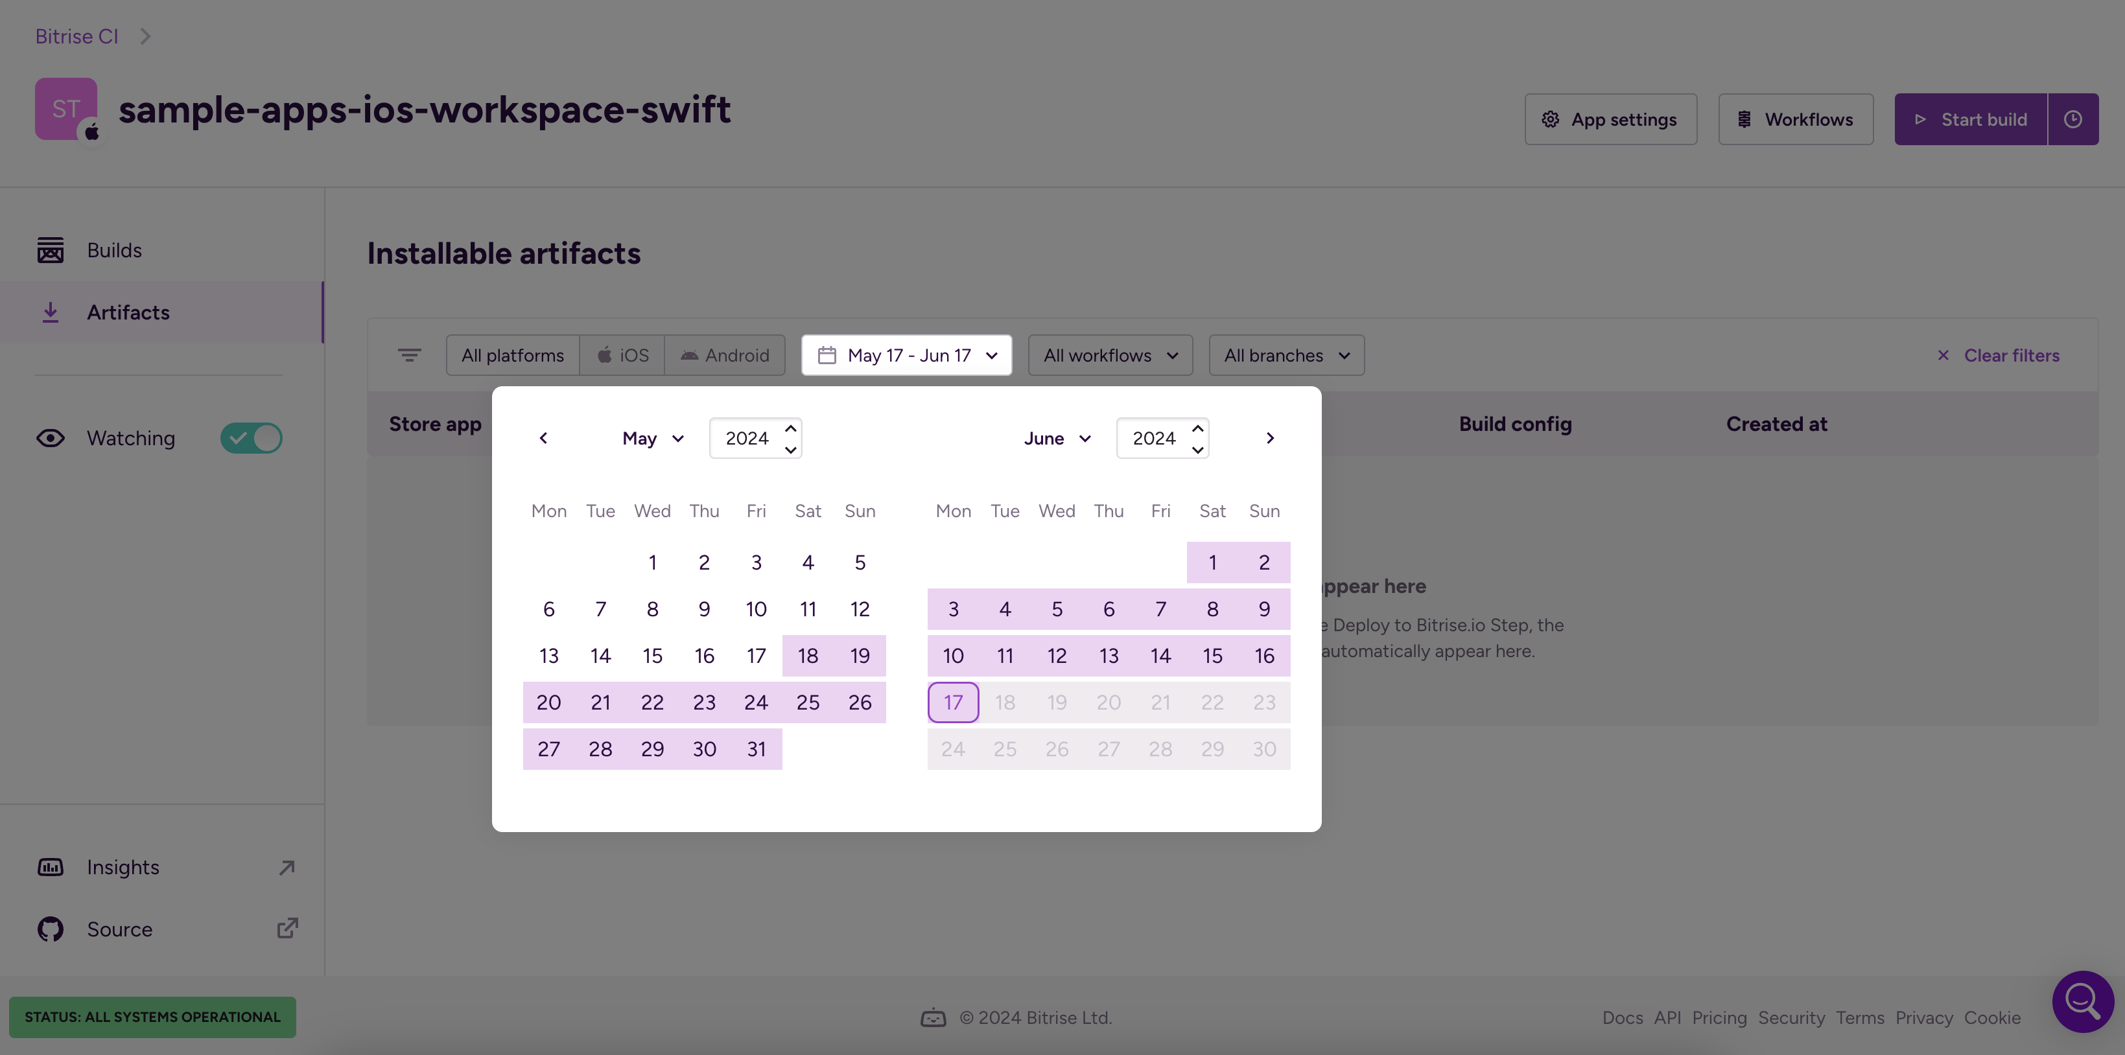The height and width of the screenshot is (1055, 2125).
Task: Open Insights external link arrow
Action: [287, 868]
